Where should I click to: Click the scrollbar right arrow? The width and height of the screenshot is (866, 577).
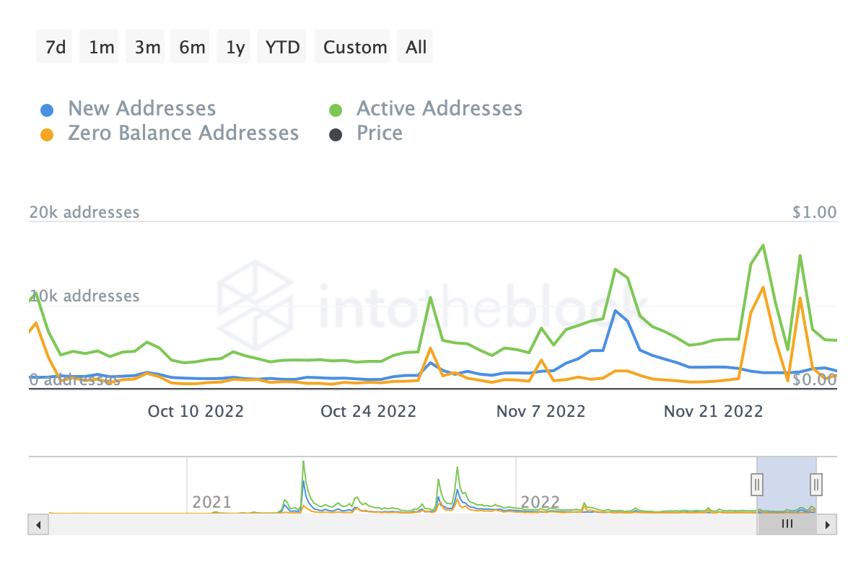(x=828, y=524)
